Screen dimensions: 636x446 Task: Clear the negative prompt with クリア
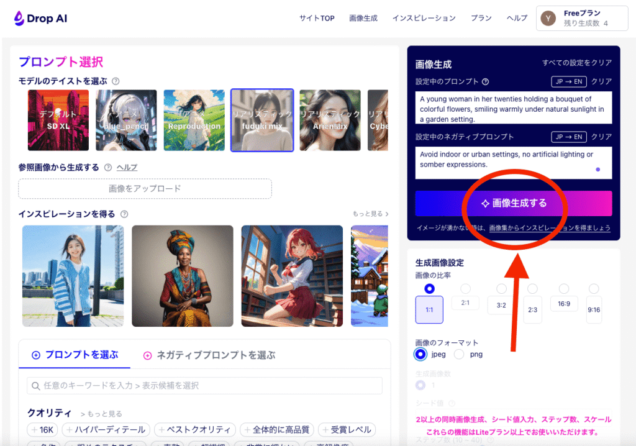click(x=601, y=137)
